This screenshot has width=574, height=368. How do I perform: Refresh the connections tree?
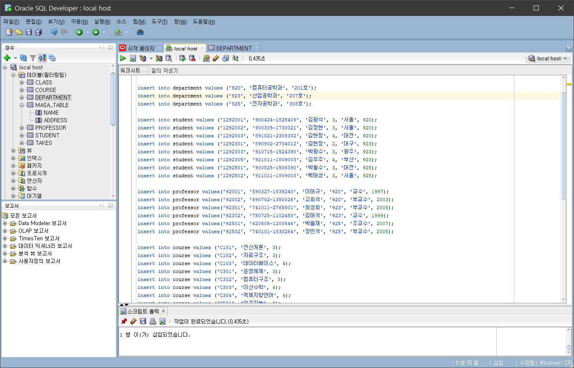click(x=23, y=58)
